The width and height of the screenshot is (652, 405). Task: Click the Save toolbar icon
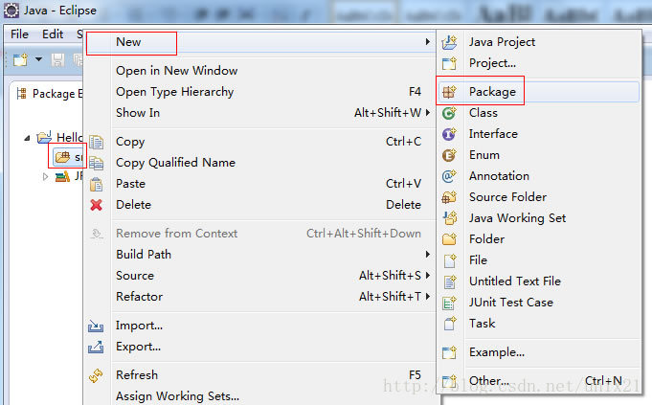tap(57, 60)
